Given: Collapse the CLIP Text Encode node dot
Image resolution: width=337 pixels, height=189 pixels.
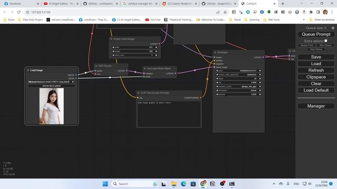Looking at the screenshot, I should pos(138,93).
